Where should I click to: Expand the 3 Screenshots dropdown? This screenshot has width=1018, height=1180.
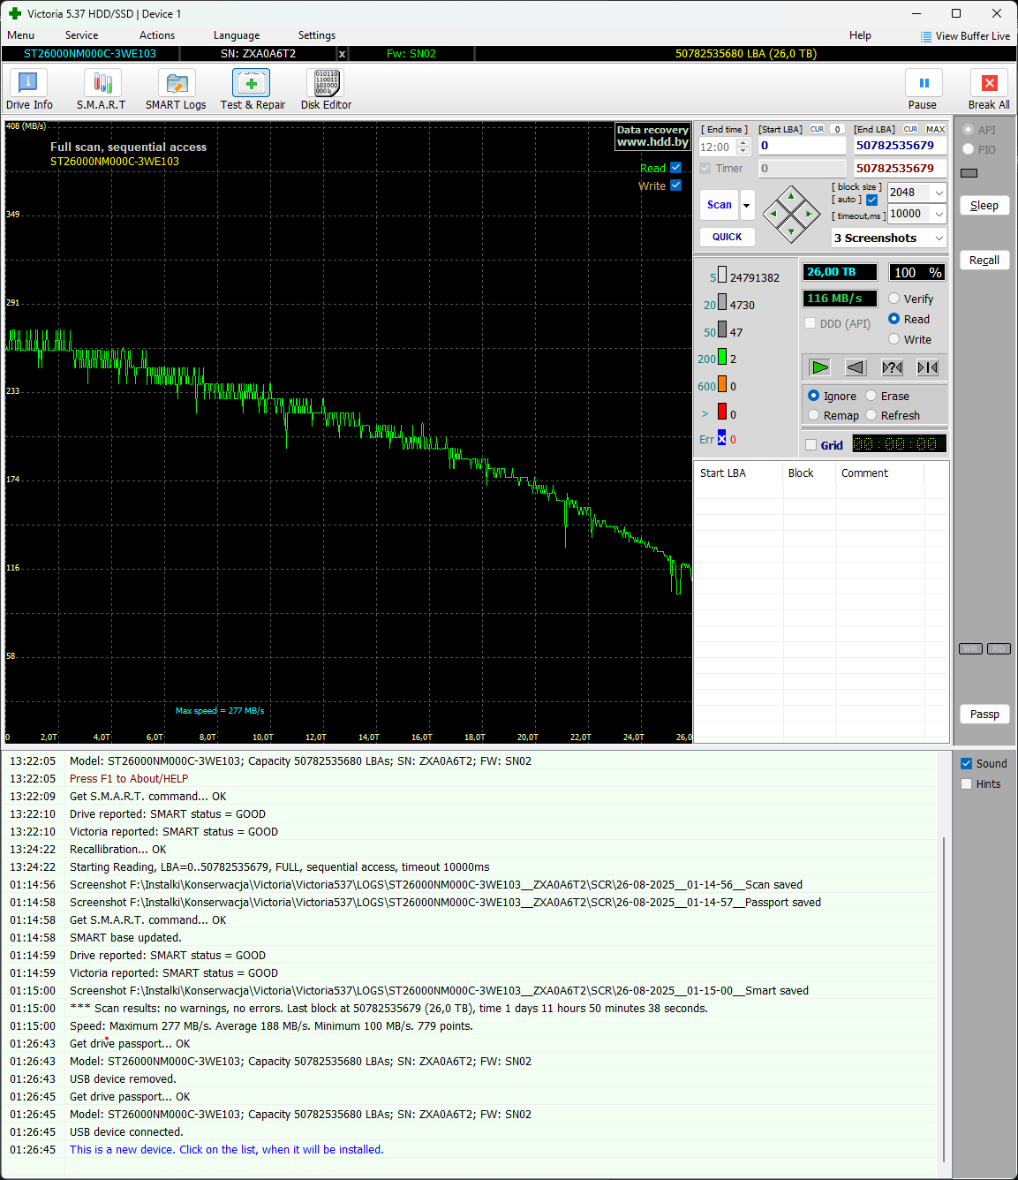click(939, 238)
